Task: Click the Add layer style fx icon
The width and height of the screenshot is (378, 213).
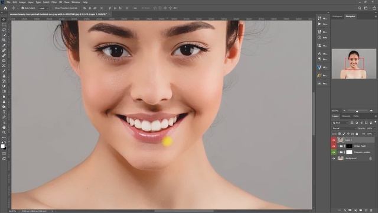Action: (x=345, y=211)
